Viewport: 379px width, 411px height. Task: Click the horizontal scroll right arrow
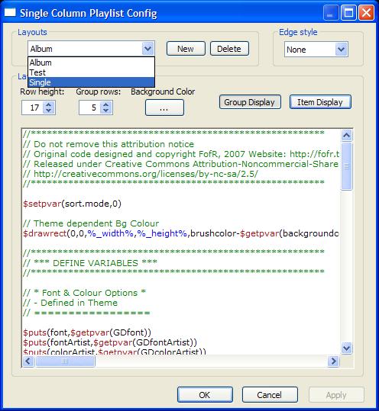tap(334, 361)
